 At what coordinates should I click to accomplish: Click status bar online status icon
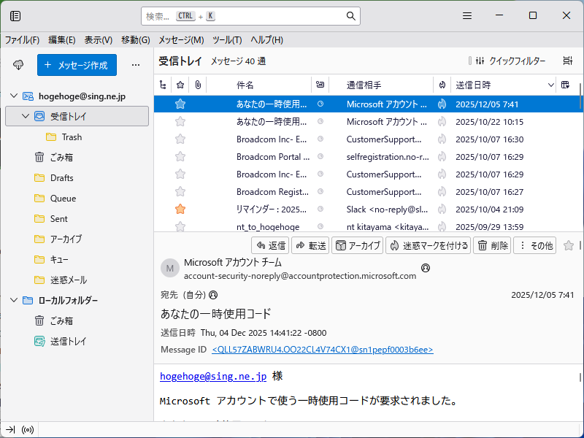(x=28, y=430)
